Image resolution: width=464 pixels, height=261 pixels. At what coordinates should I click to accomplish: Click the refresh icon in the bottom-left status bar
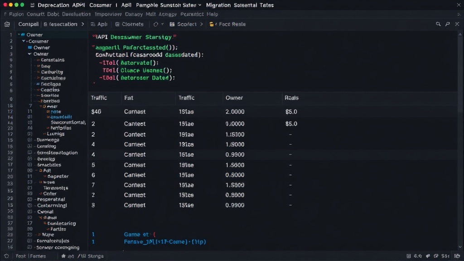[6, 256]
